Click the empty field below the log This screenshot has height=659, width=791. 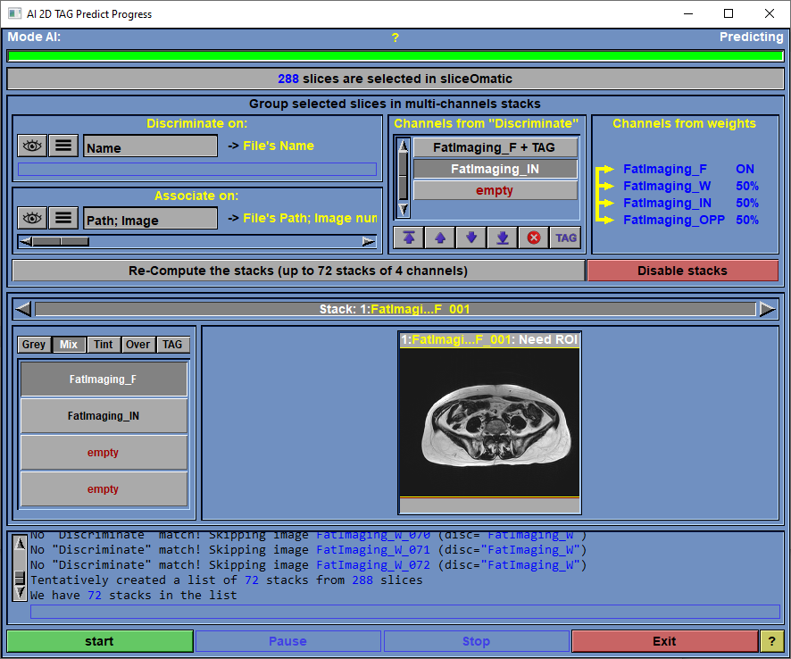(405, 612)
